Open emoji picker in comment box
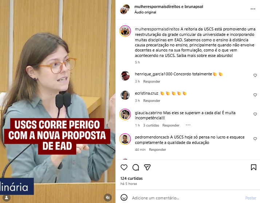 pos(124,198)
